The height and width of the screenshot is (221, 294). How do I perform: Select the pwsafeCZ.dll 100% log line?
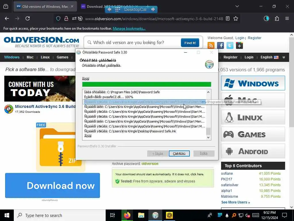click(x=144, y=97)
